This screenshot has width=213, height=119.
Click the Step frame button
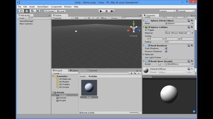click(112, 11)
